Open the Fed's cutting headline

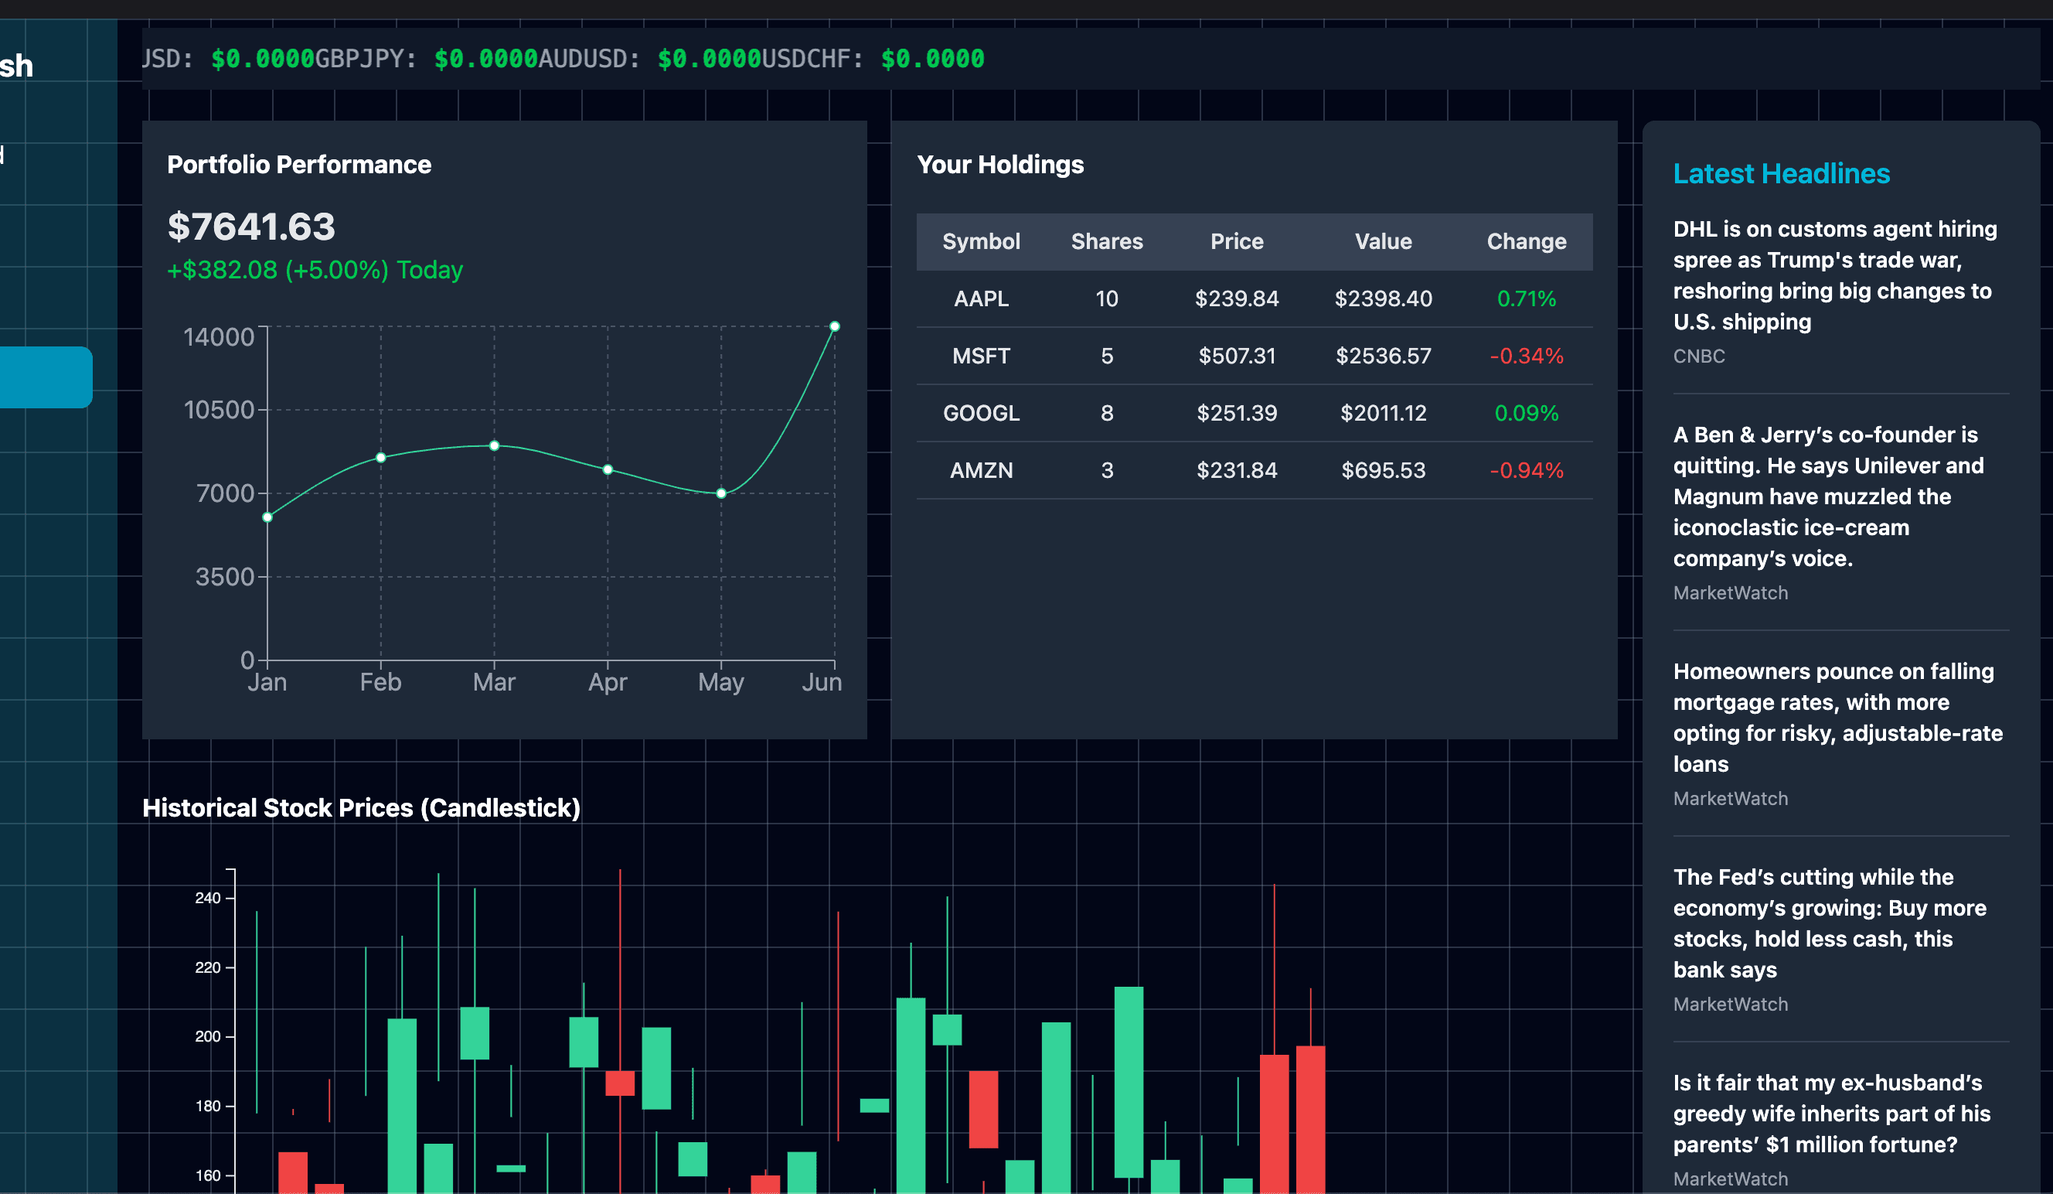tap(1830, 923)
